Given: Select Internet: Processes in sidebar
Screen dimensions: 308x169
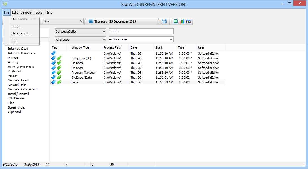Looking at the screenshot, I should click(21, 53).
